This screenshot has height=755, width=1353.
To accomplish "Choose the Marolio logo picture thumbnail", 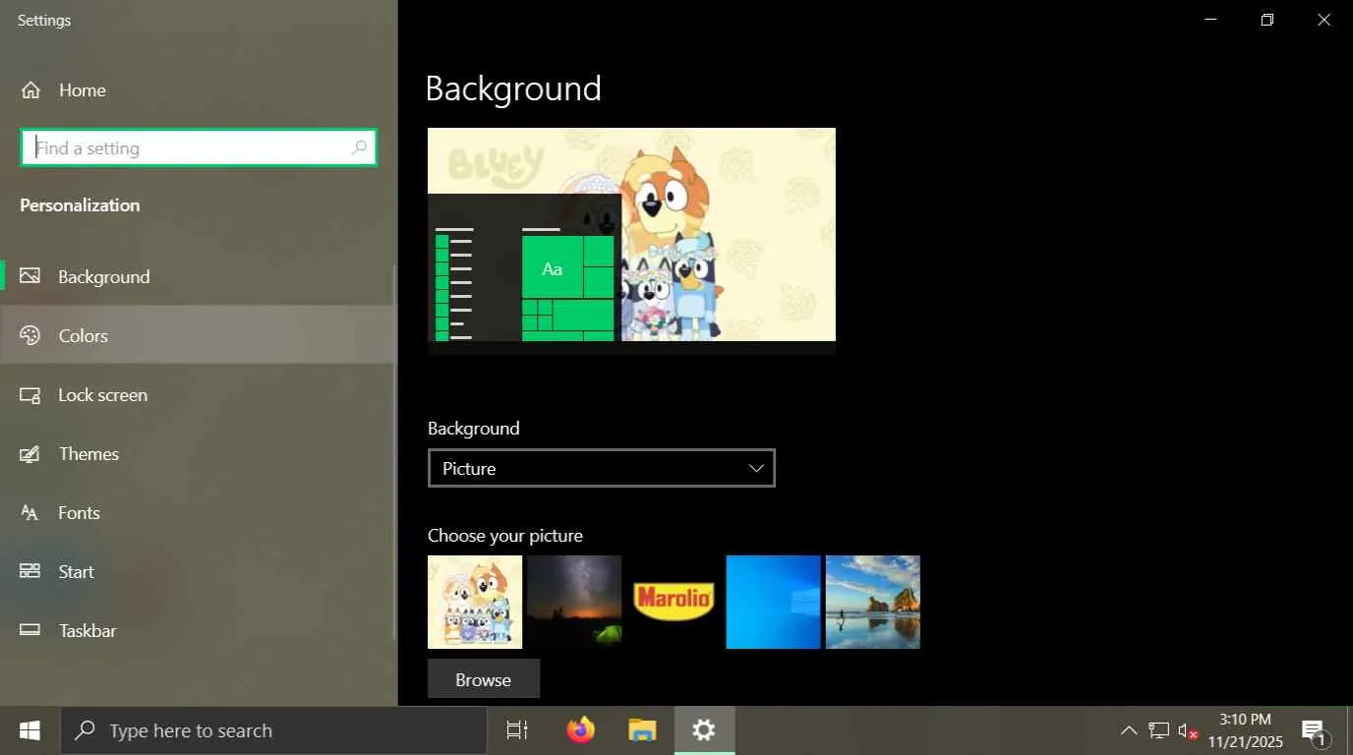I will (674, 602).
